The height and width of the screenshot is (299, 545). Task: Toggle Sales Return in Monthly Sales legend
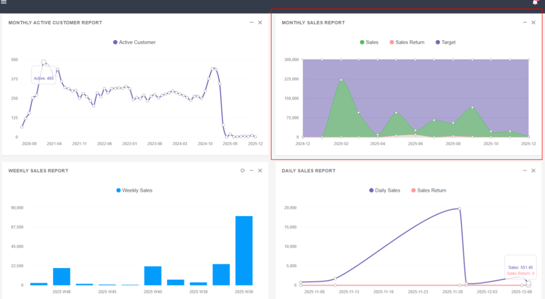407,42
